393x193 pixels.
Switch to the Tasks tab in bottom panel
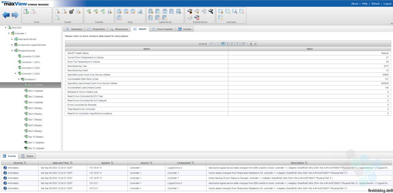tap(27, 156)
